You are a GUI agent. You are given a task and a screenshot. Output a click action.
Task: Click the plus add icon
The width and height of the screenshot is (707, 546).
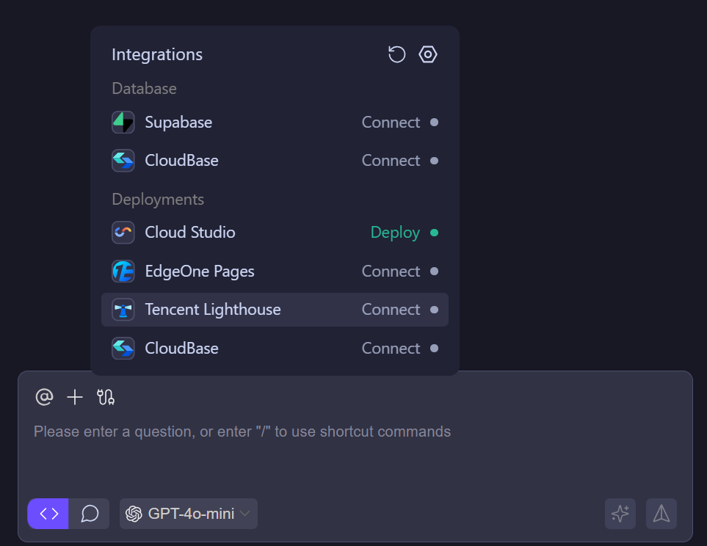point(75,397)
